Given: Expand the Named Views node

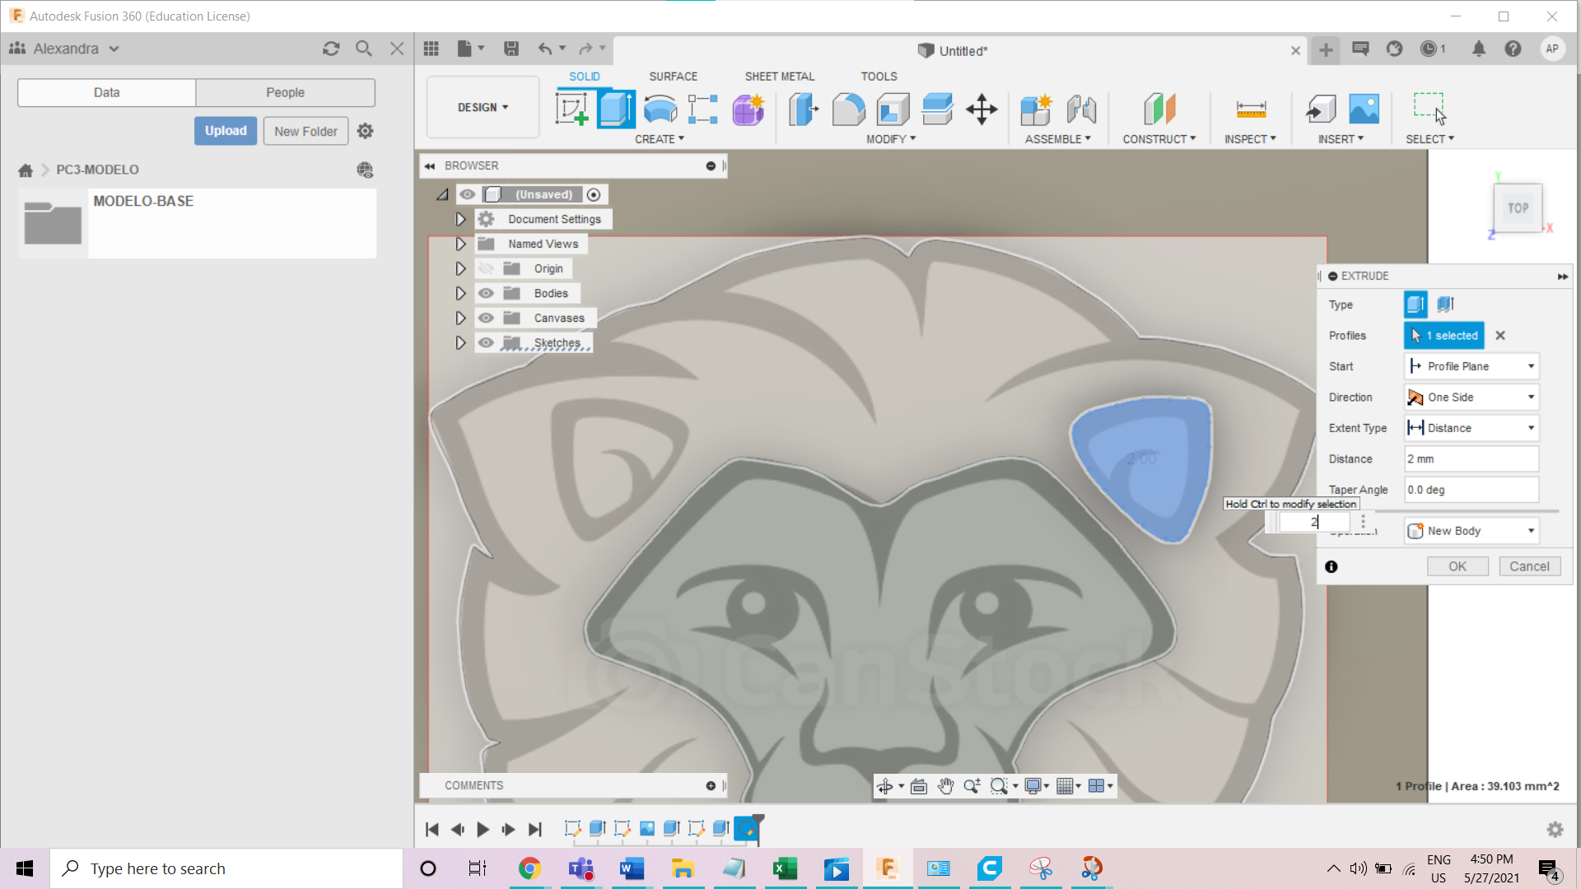Looking at the screenshot, I should (x=460, y=244).
